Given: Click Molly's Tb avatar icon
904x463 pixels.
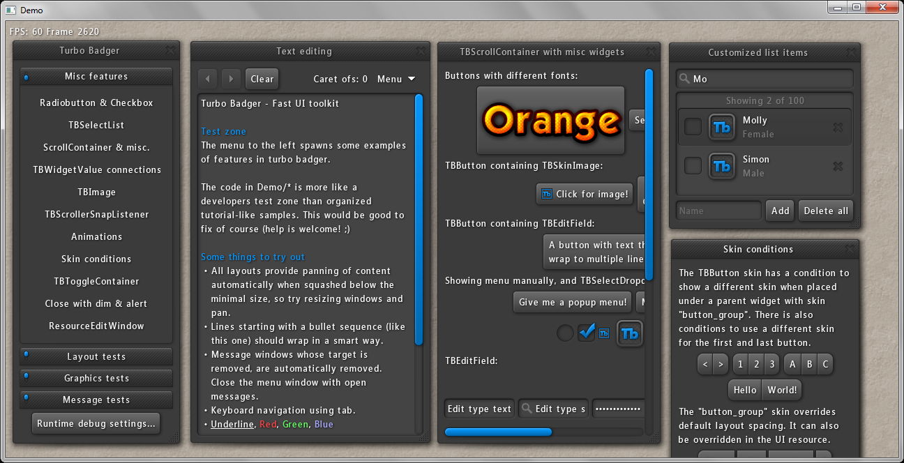Looking at the screenshot, I should (722, 127).
